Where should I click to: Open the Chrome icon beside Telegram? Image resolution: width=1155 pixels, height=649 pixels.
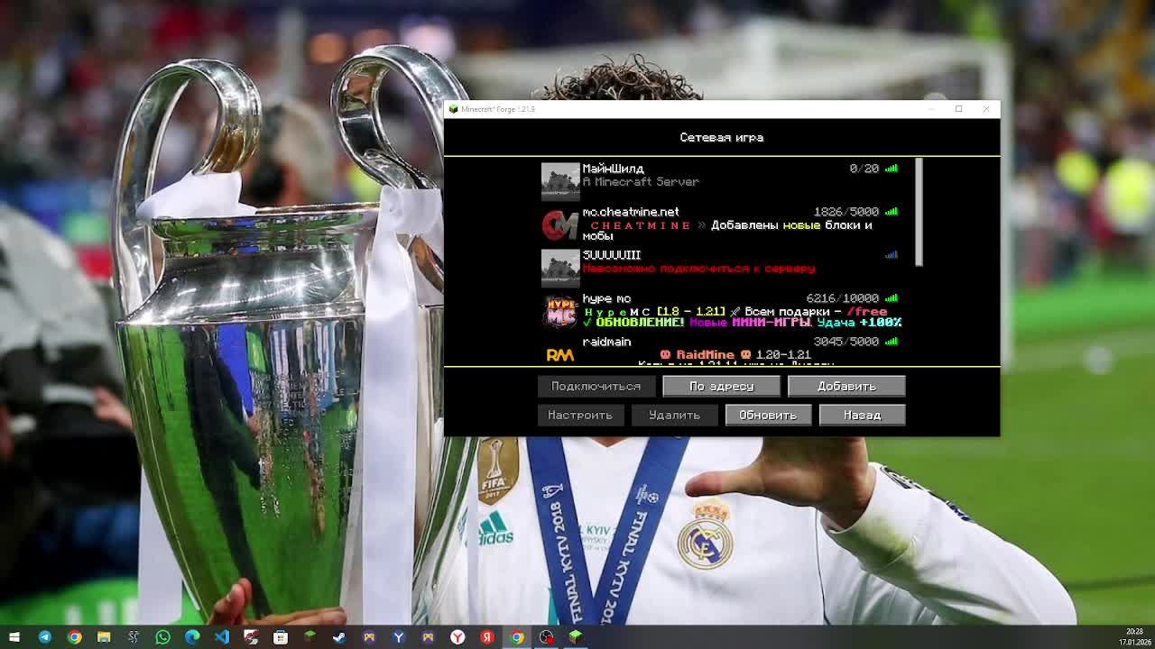click(74, 637)
